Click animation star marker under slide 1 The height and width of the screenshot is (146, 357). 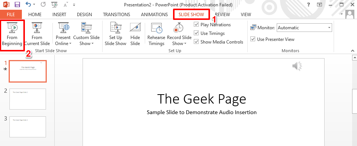pos(5,69)
